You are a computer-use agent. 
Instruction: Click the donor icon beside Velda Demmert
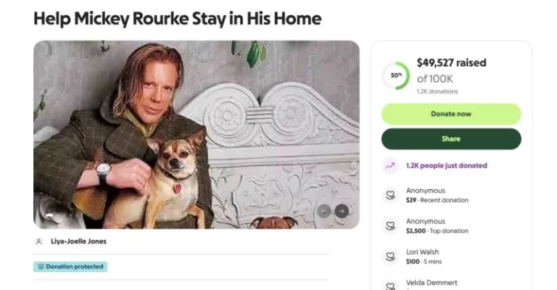(390, 285)
